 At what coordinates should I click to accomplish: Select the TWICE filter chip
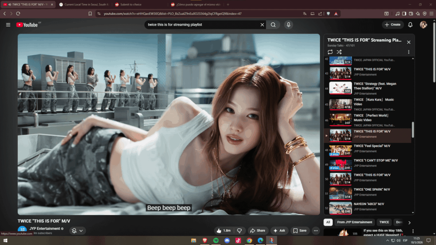click(384, 222)
